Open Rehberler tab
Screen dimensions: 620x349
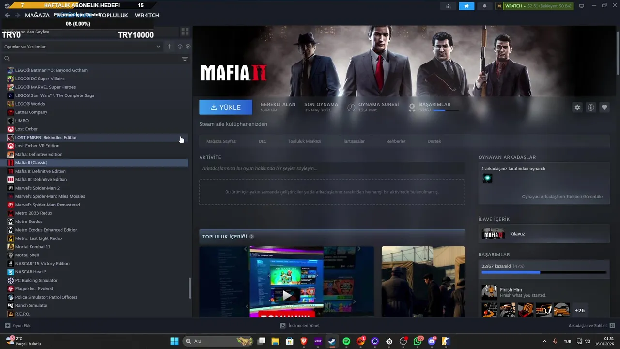pyautogui.click(x=396, y=141)
